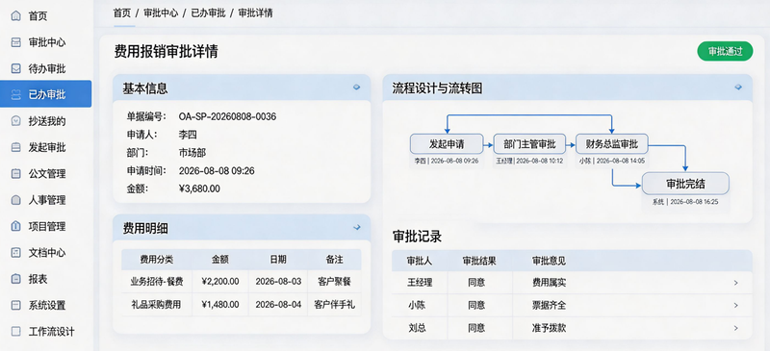Click the 工作流设计 sidebar icon
This screenshot has height=351, width=770.
(x=15, y=332)
